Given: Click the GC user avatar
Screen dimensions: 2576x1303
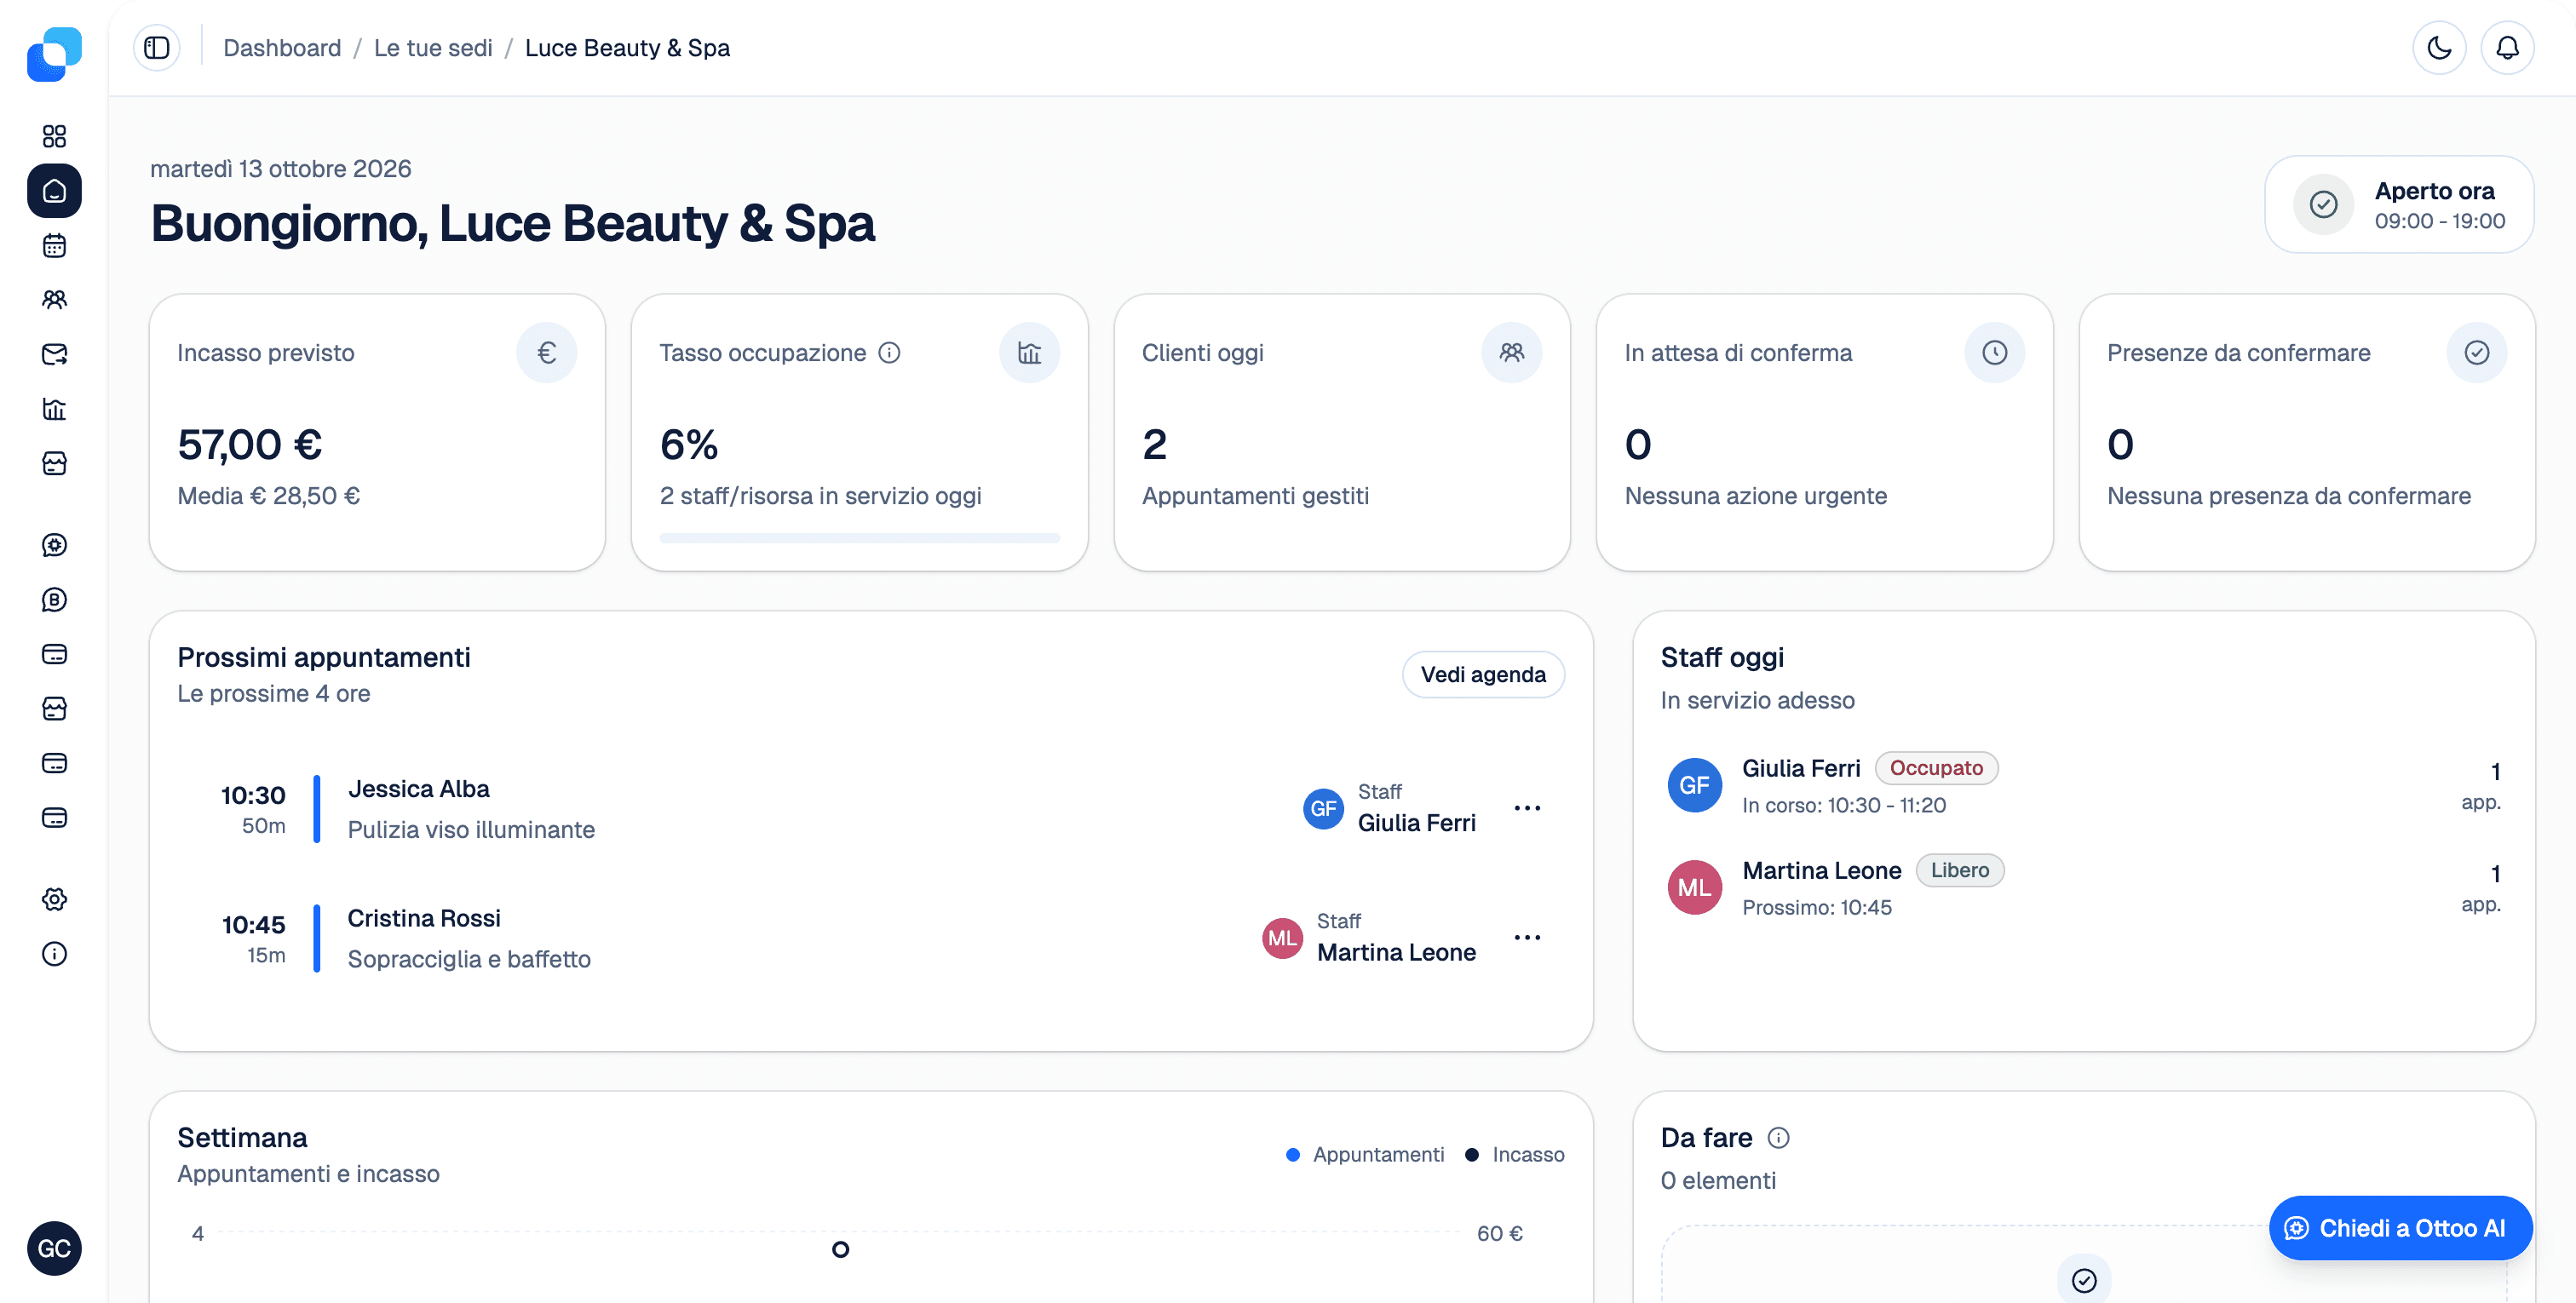Looking at the screenshot, I should (54, 1249).
